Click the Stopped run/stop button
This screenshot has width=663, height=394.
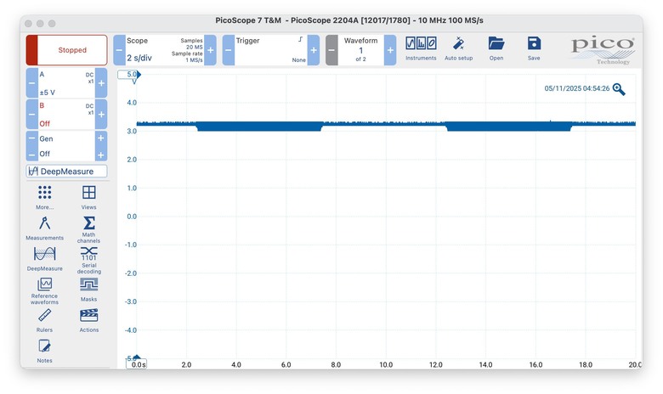tap(67, 50)
